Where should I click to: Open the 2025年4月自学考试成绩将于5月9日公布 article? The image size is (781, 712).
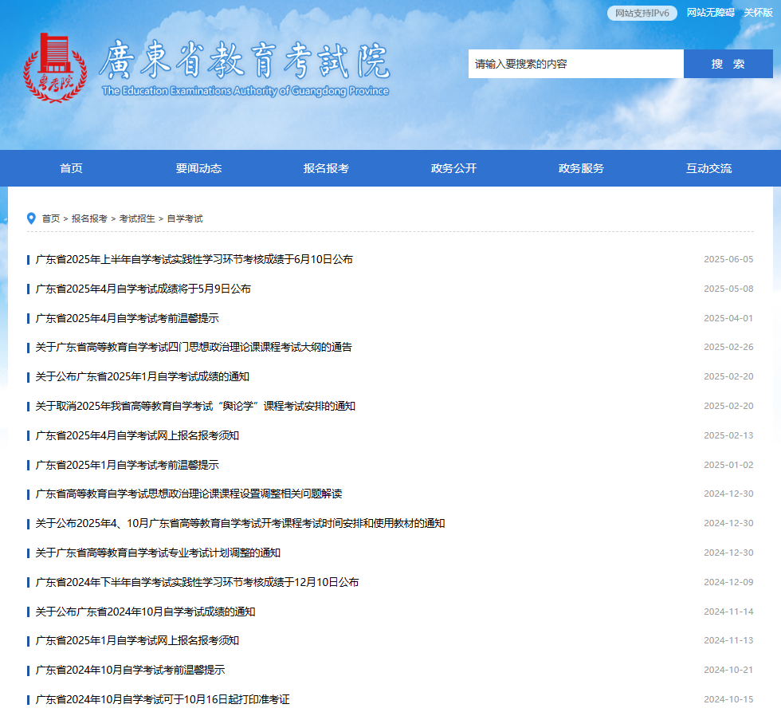pyautogui.click(x=143, y=289)
